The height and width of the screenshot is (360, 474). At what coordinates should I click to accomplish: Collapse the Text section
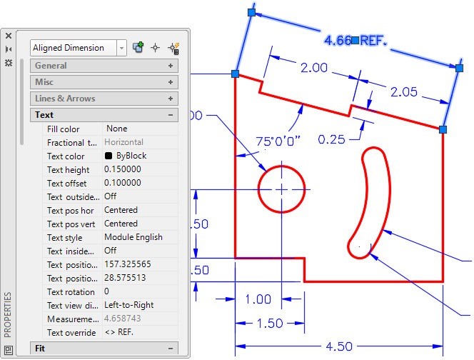(171, 115)
